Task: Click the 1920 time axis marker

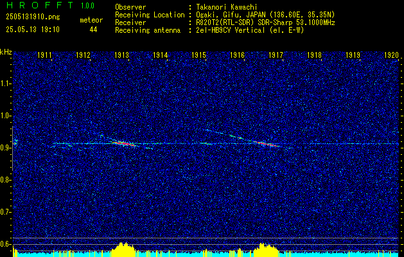Action: pos(391,55)
